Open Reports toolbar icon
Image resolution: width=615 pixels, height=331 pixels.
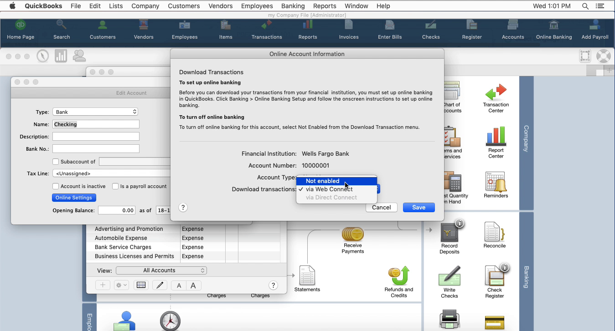click(308, 30)
